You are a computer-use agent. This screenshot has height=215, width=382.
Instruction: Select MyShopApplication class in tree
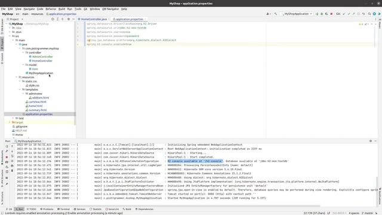pos(41,73)
